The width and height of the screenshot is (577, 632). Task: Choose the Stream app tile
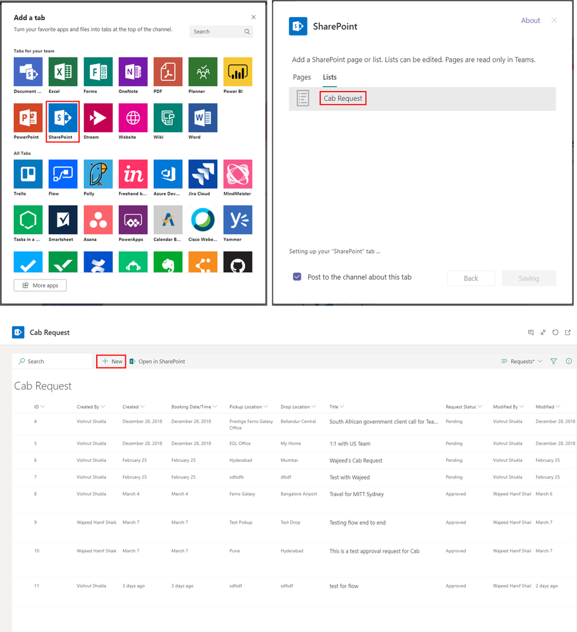(98, 118)
